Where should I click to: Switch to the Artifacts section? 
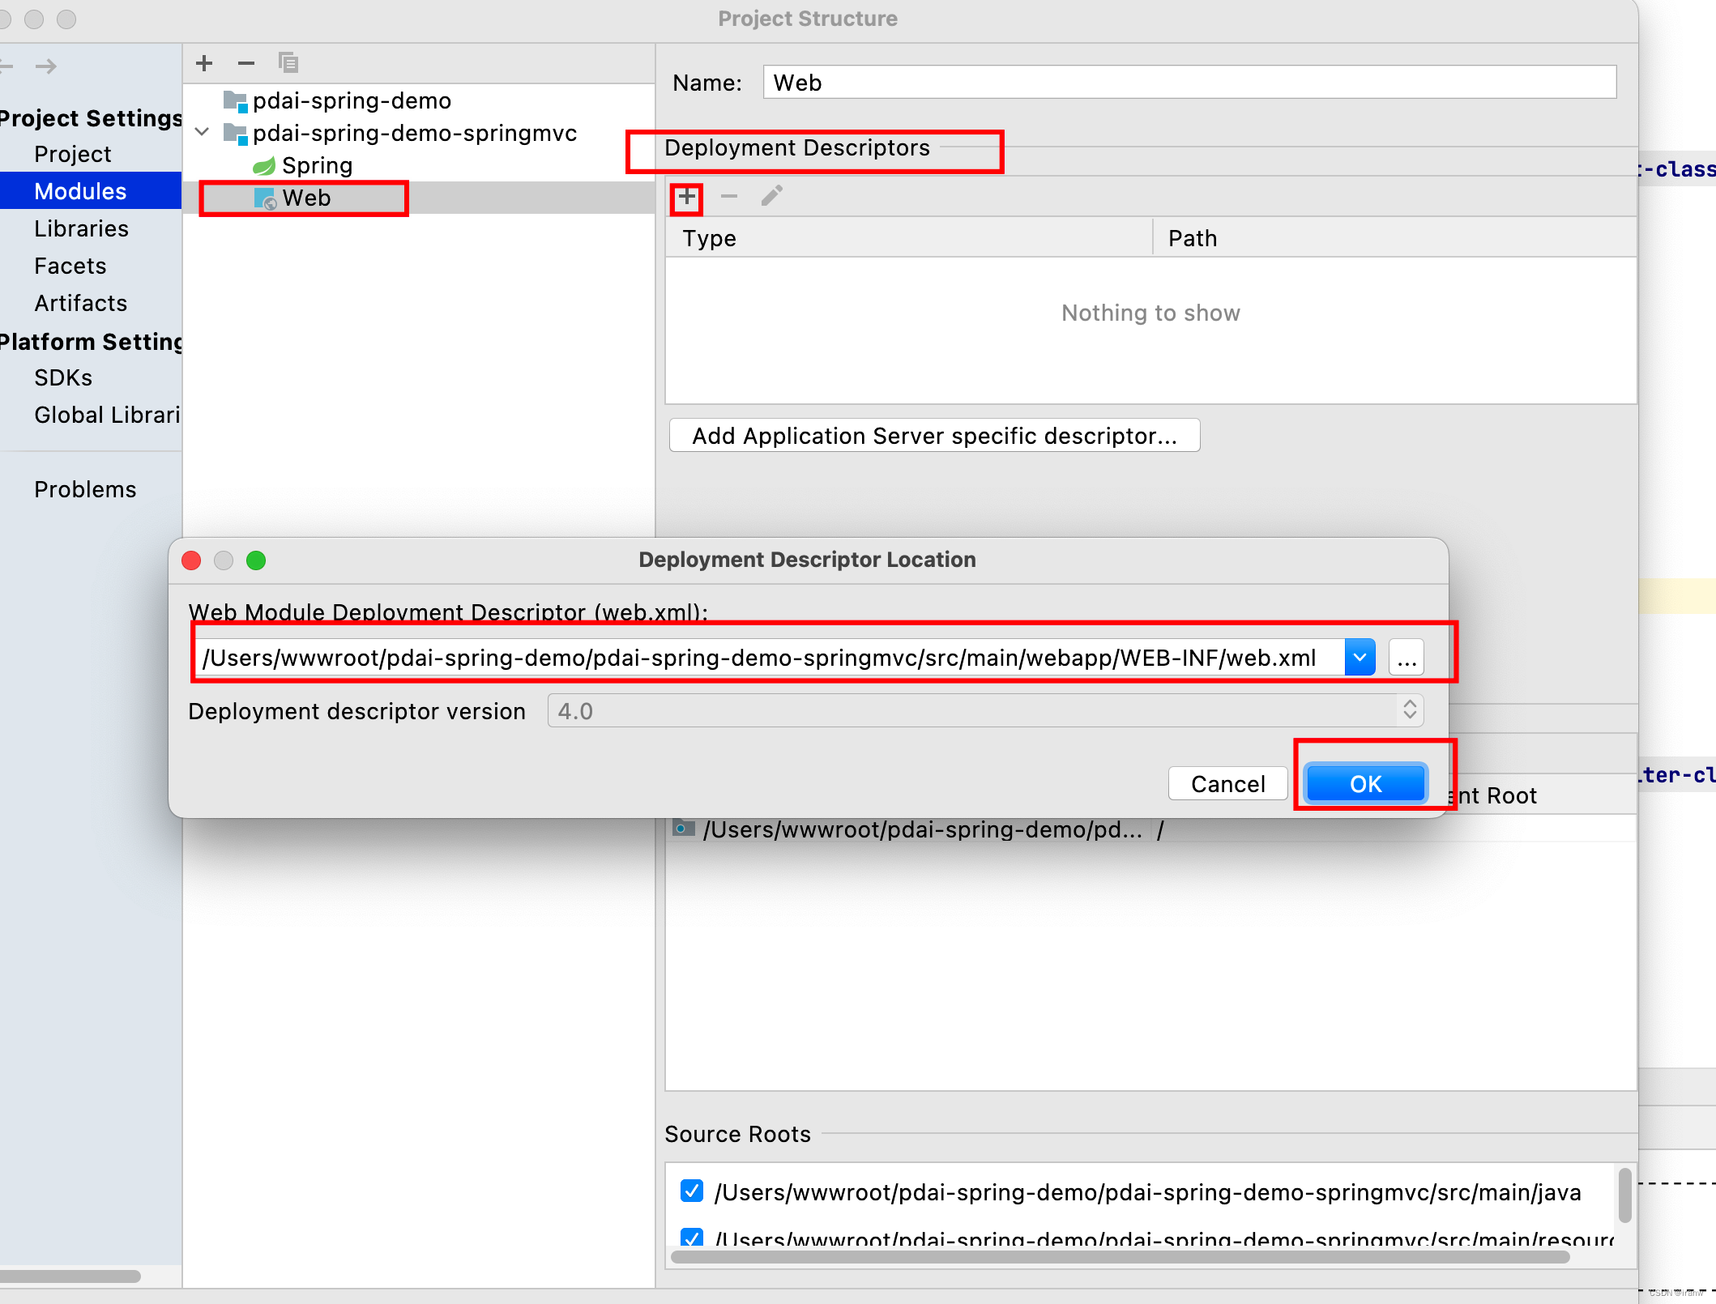[80, 304]
